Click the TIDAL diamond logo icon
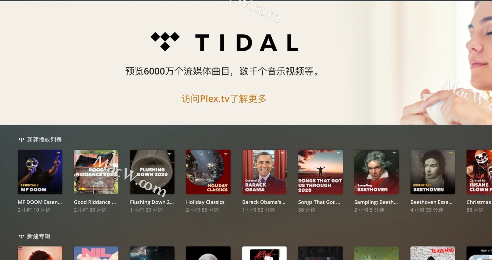Image resolution: width=492 pixels, height=260 pixels. 165,41
